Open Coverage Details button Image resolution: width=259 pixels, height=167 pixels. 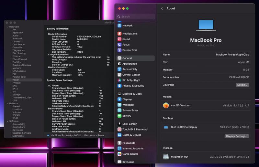[x=242, y=85]
